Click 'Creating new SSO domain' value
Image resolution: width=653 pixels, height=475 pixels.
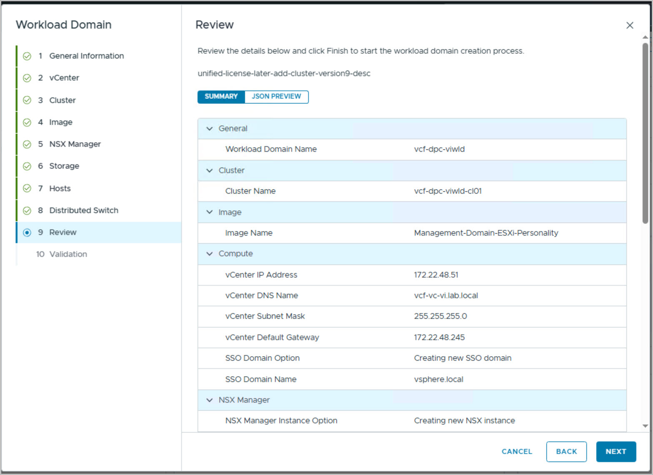tap(463, 358)
